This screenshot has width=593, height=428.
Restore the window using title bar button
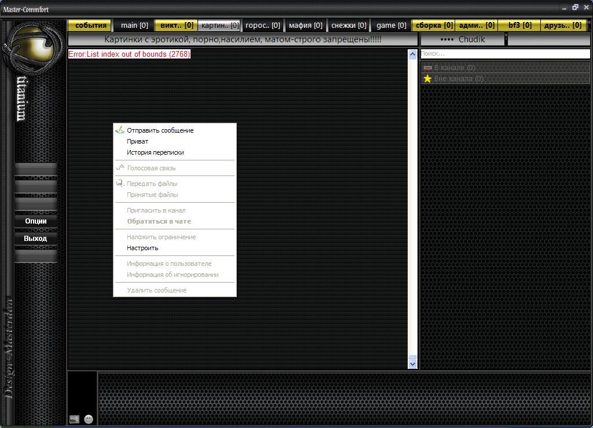[575, 8]
